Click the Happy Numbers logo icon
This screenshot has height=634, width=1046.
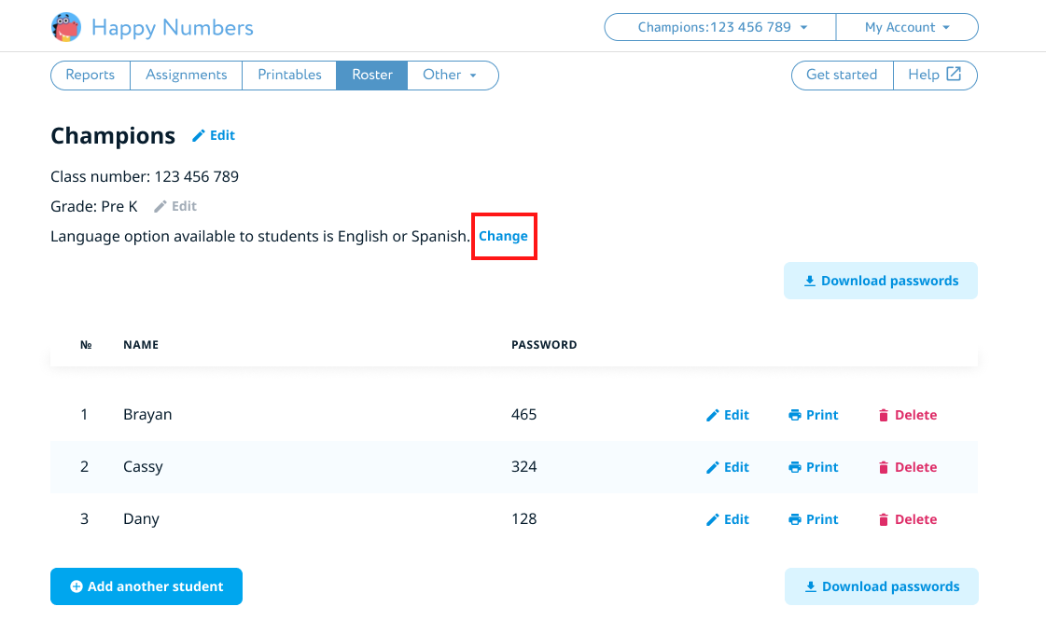[66, 27]
